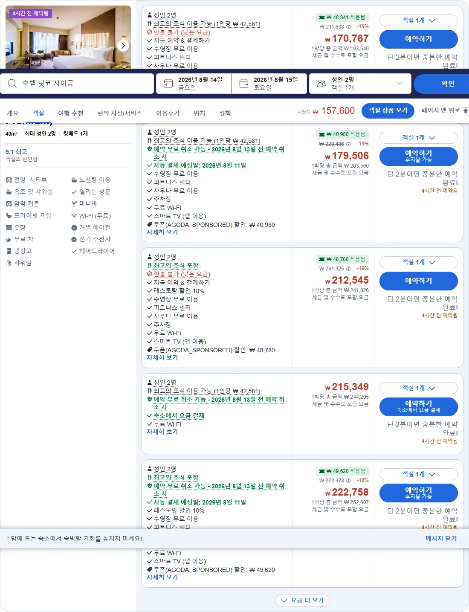Image resolution: width=469 pixels, height=612 pixels.
Task: Open 자세히 보기 under ₩40,980 coupon
Action: coord(162,232)
